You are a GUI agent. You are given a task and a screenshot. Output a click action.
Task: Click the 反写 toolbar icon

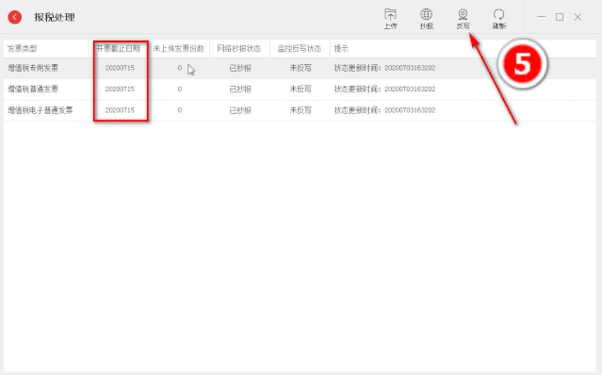463,19
